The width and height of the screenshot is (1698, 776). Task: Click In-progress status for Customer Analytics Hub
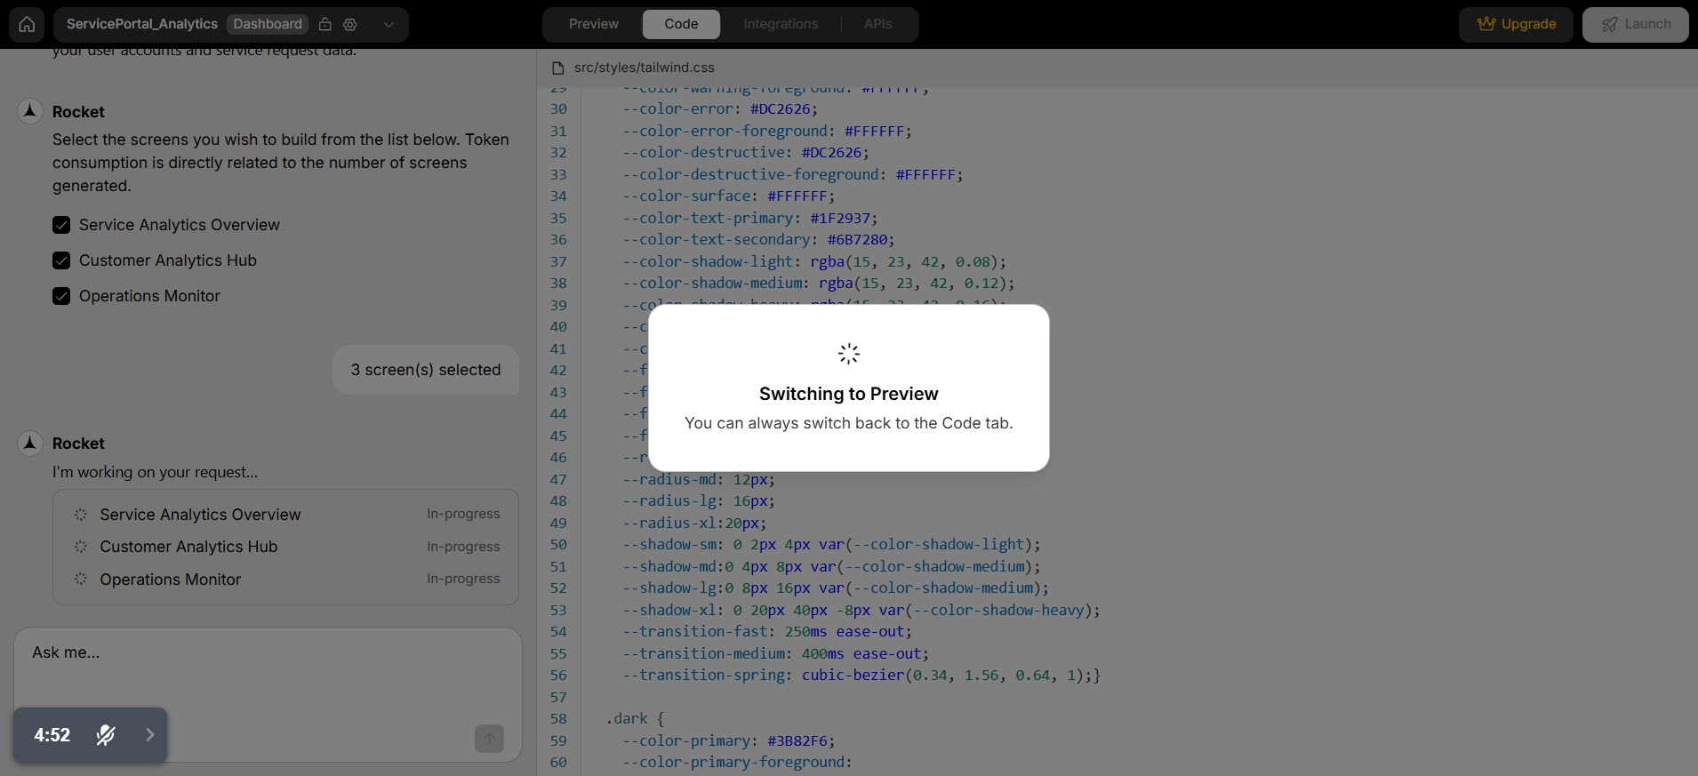tap(463, 547)
